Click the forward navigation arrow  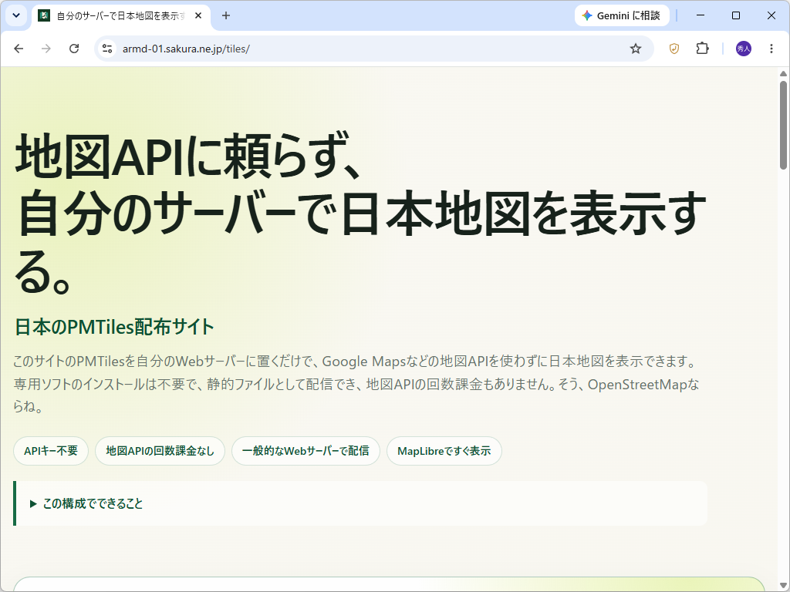coord(46,49)
